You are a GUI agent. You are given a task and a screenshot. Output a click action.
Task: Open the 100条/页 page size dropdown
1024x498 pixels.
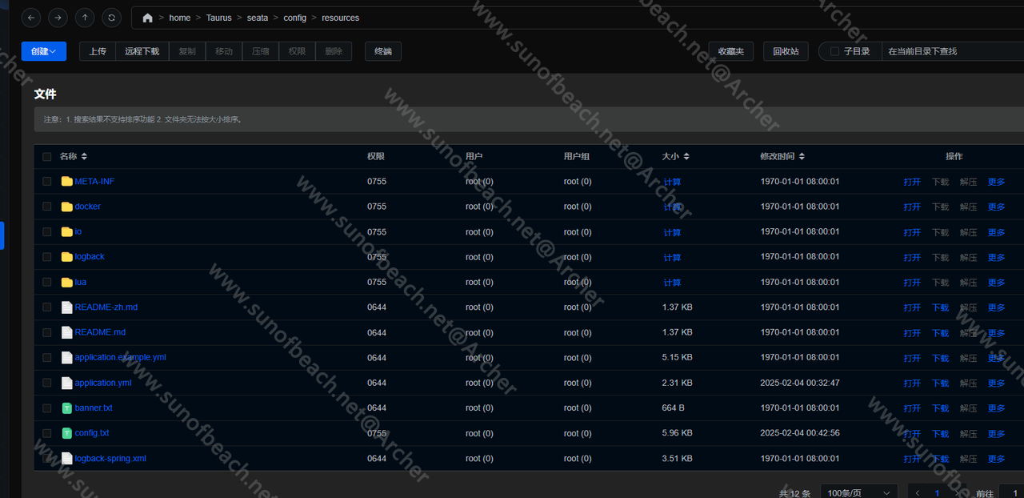860,493
